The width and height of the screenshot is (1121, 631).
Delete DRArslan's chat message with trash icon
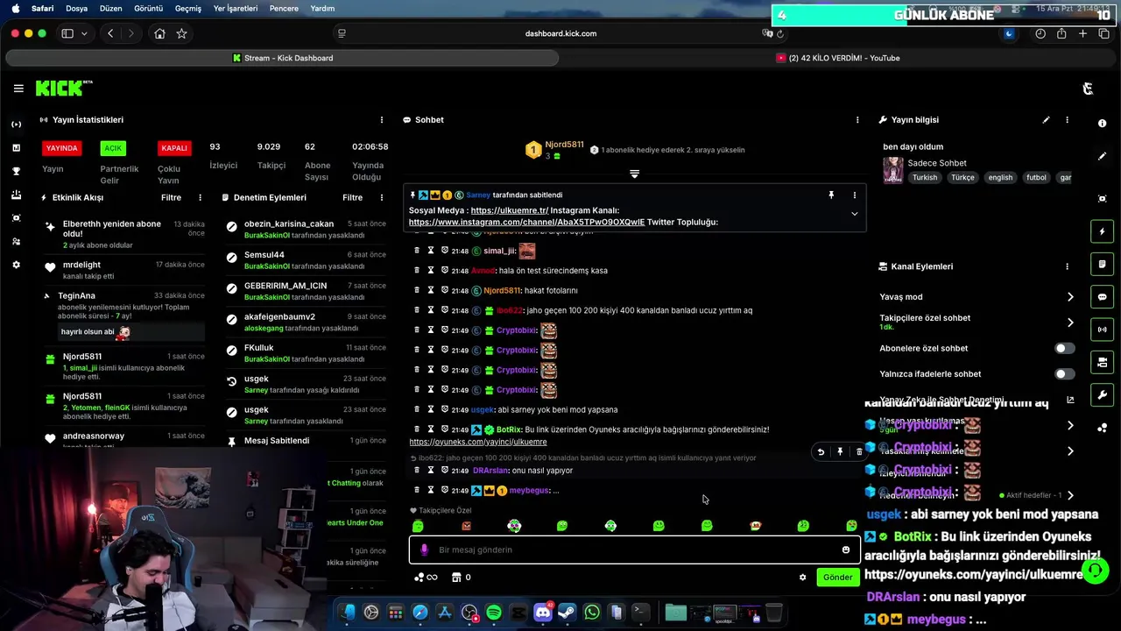pyautogui.click(x=417, y=471)
